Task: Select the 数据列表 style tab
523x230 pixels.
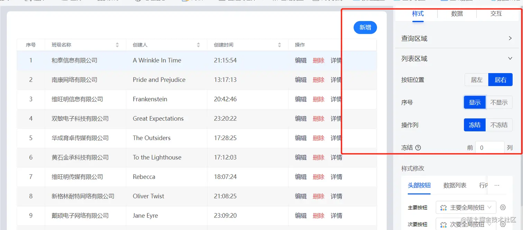Action: click(x=455, y=185)
